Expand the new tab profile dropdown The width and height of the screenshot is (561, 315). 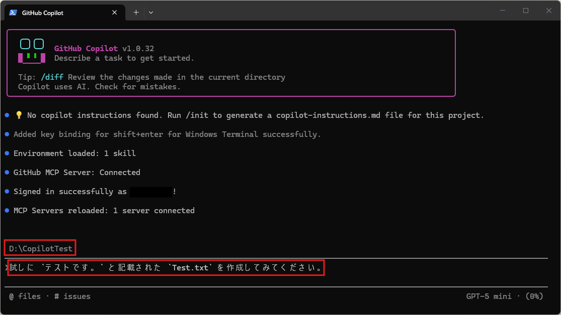[150, 13]
